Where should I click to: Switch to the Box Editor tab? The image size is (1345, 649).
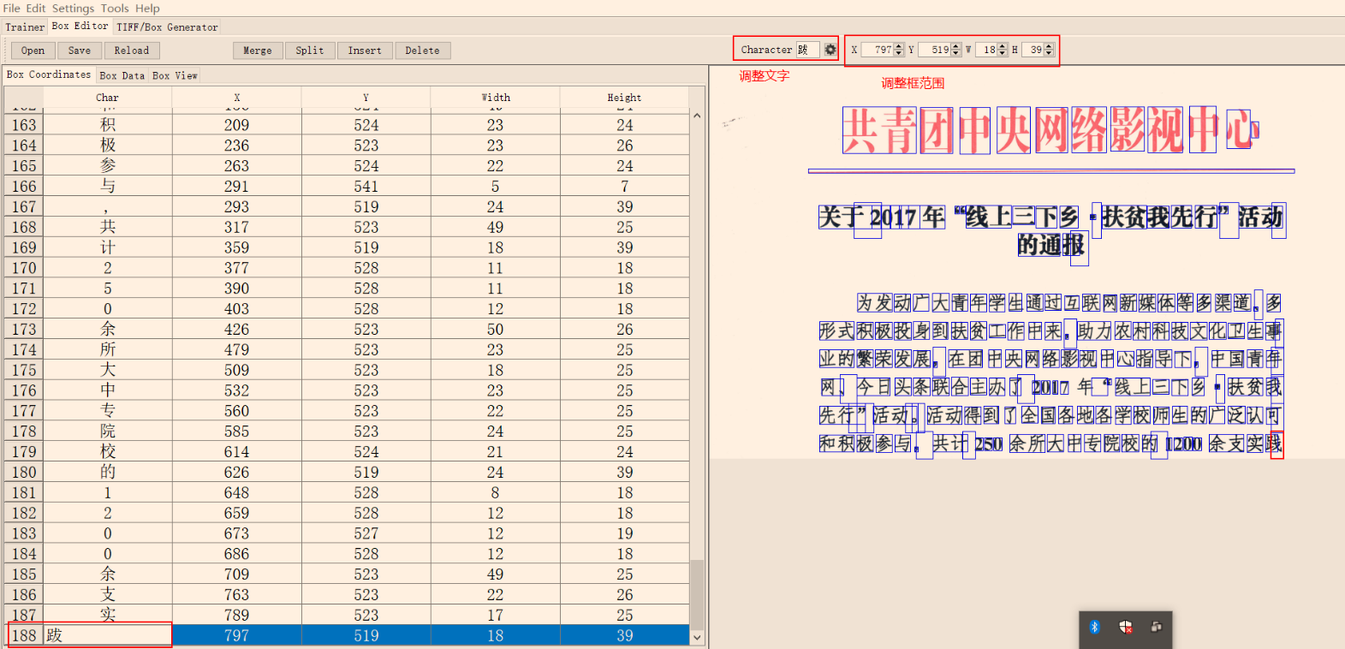coord(80,26)
